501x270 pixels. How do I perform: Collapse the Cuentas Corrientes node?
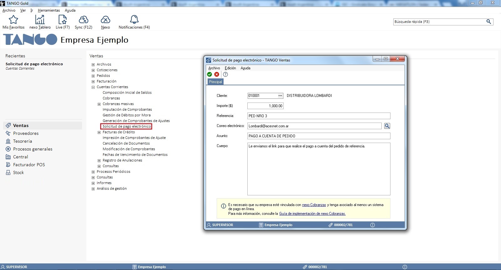(93, 87)
